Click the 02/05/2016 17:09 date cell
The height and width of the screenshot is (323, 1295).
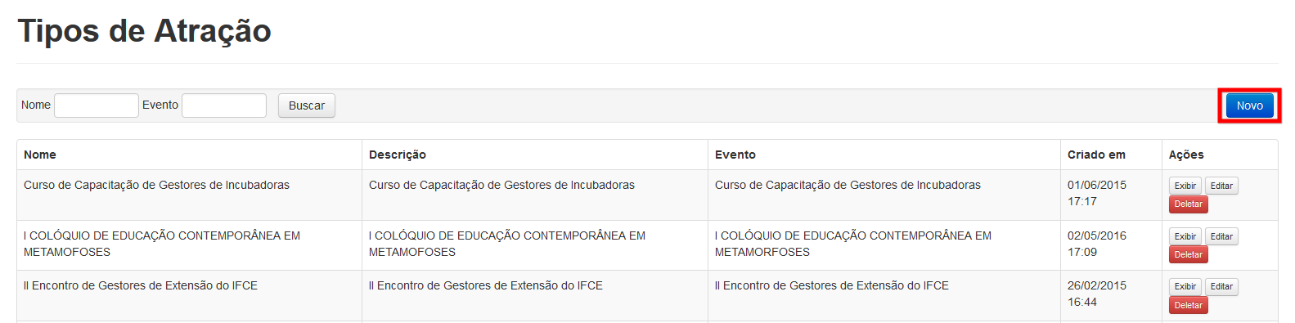tap(1097, 244)
